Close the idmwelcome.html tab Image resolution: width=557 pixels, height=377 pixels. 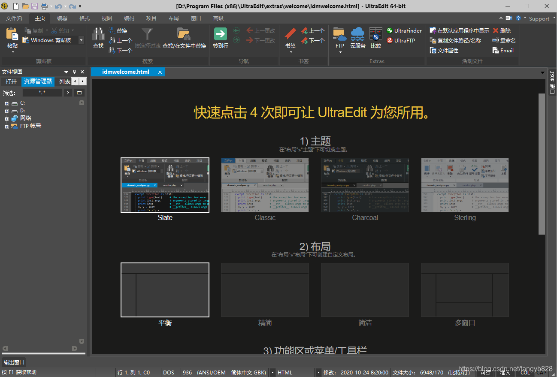160,72
